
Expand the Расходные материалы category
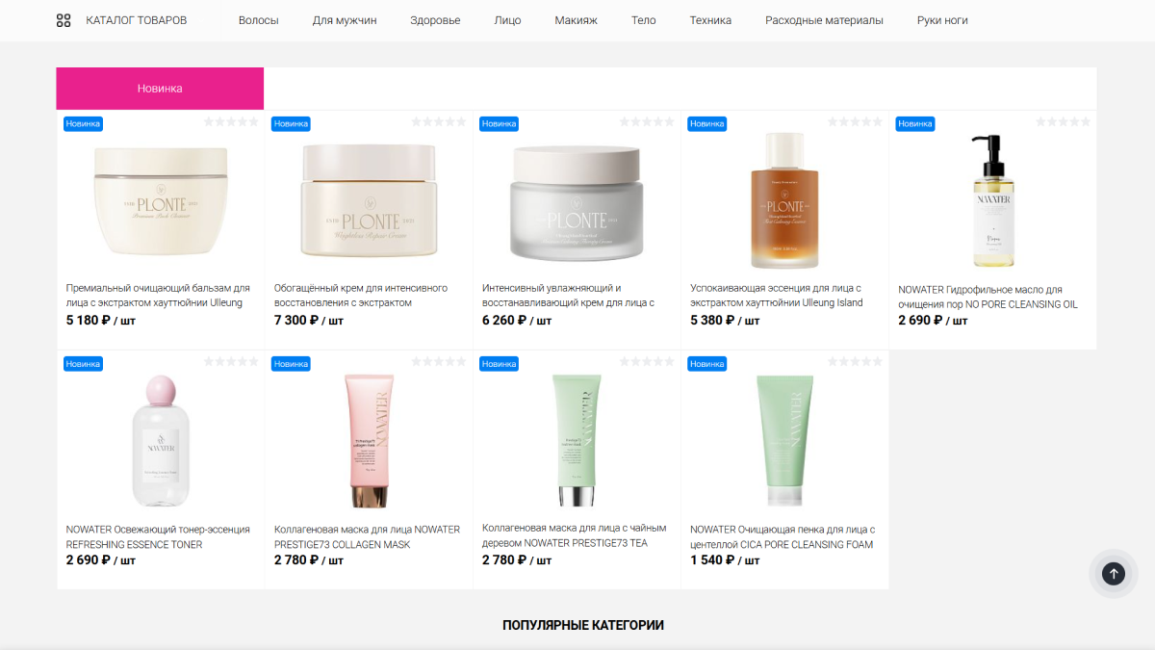point(824,20)
